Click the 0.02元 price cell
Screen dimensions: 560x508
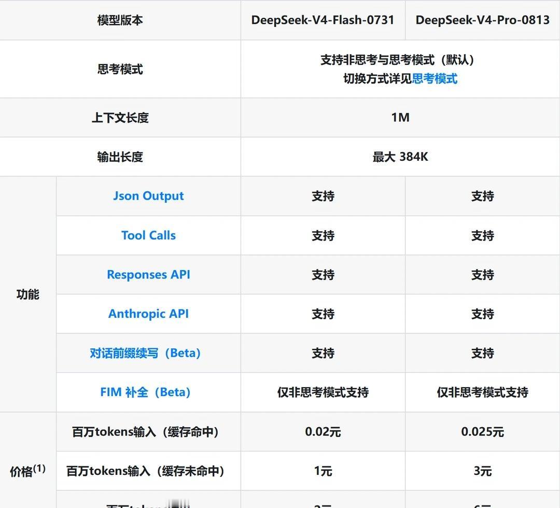(323, 432)
